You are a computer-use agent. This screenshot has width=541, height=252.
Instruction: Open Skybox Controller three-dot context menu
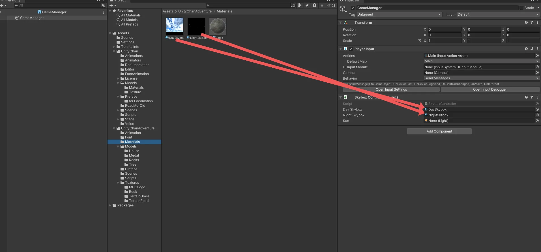(x=538, y=97)
